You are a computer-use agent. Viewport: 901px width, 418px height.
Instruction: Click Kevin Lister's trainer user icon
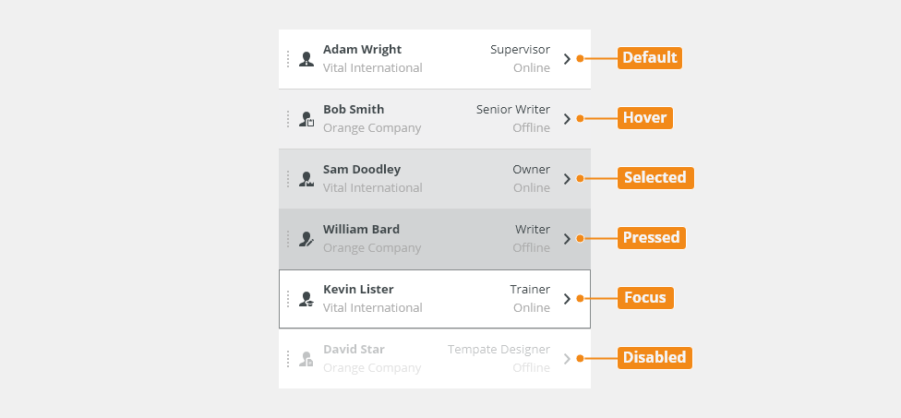[306, 299]
